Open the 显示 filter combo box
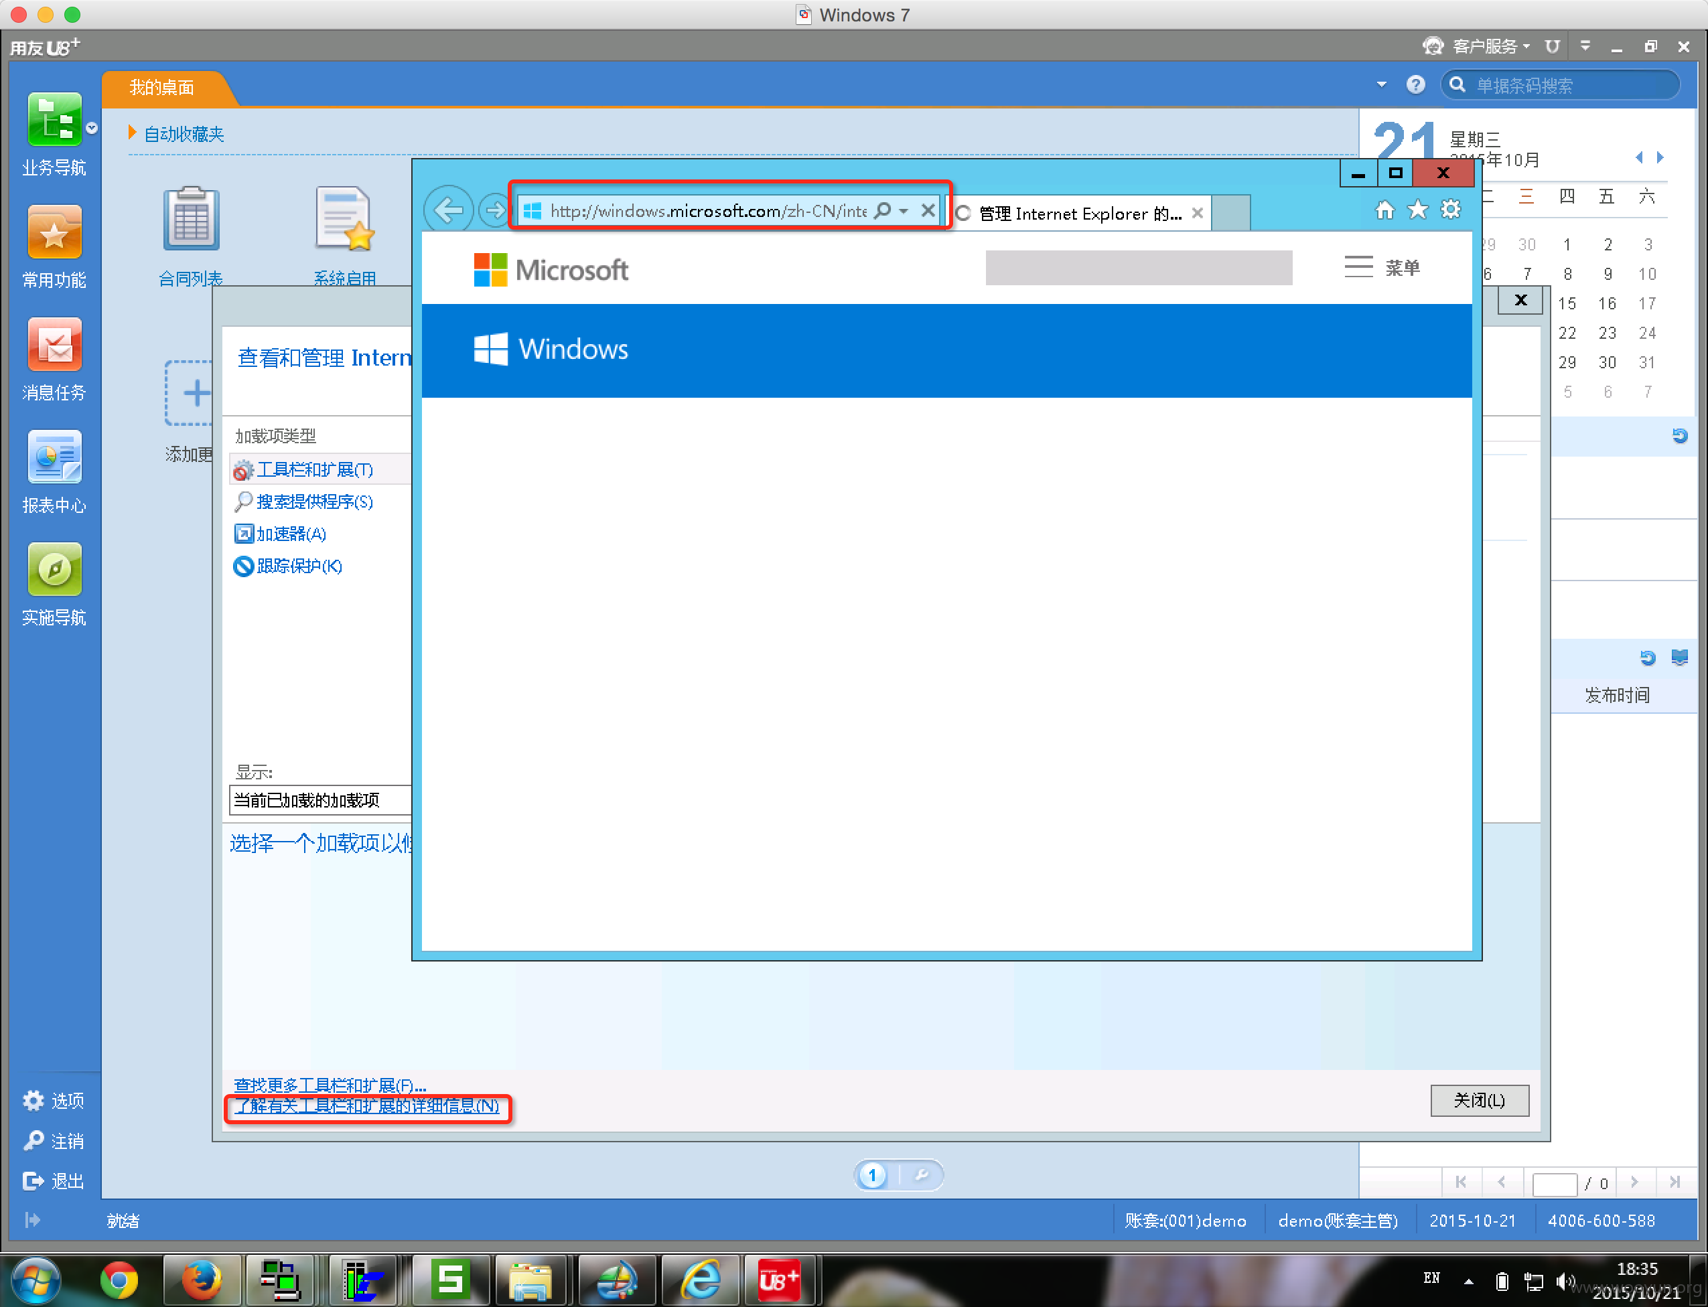Screen dimensions: 1708x1307 click(321, 799)
